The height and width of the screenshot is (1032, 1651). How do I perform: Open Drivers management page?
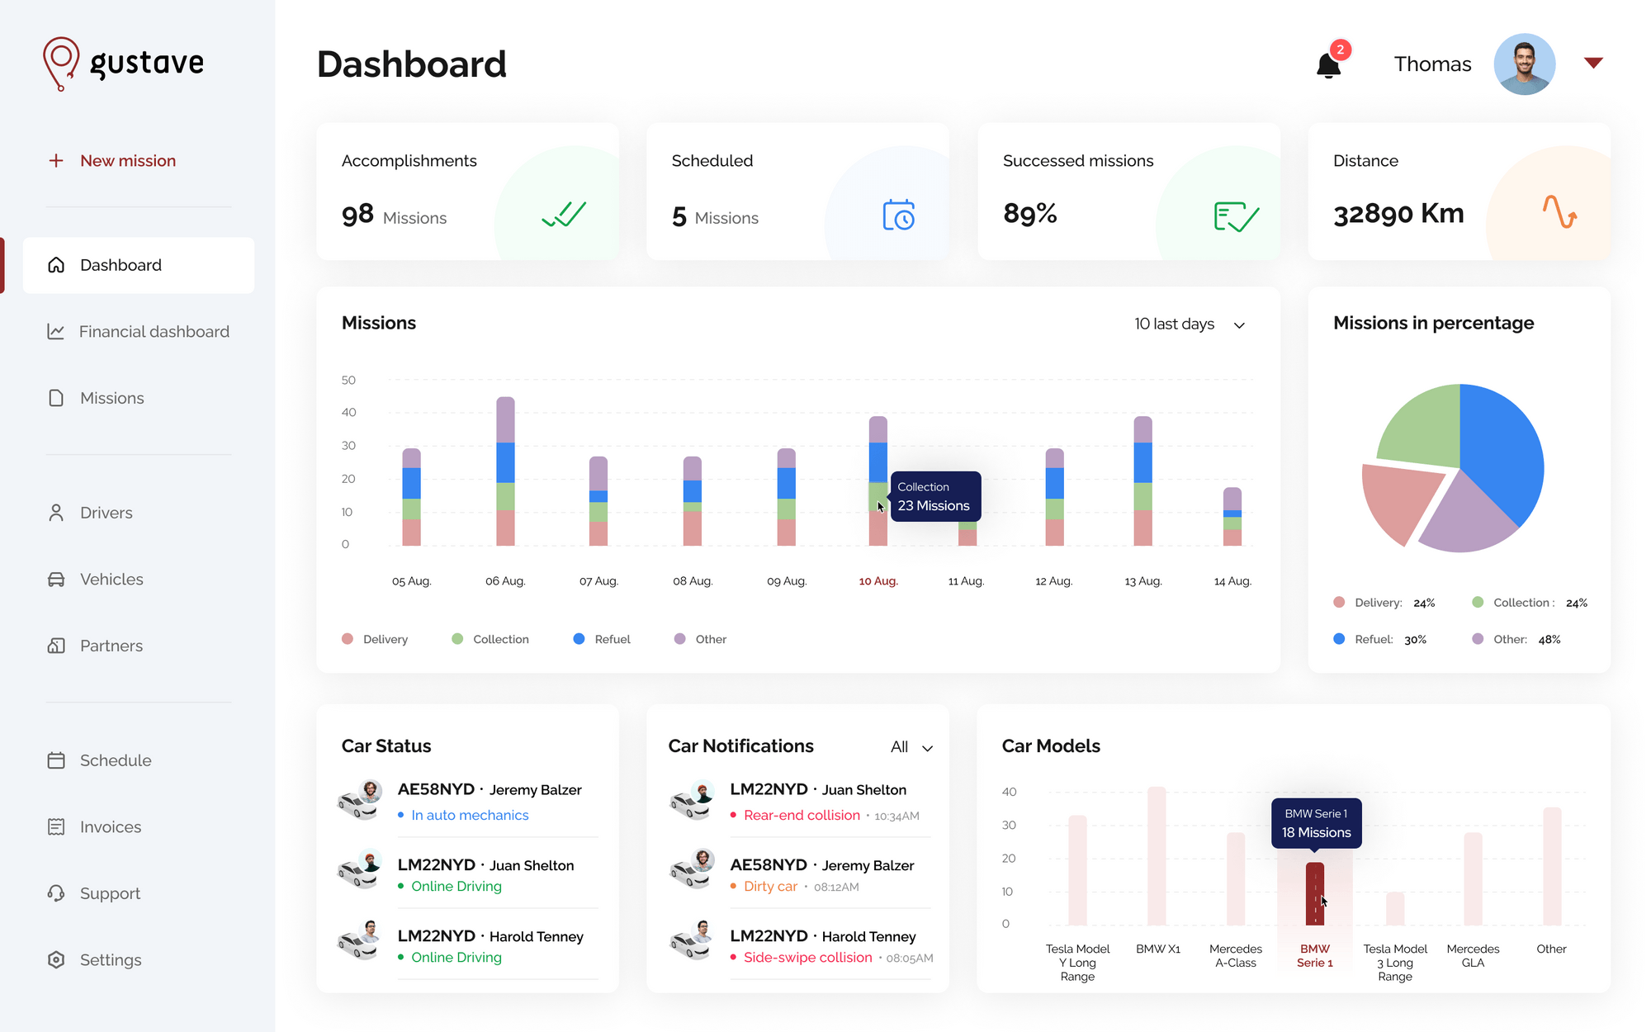coord(105,513)
